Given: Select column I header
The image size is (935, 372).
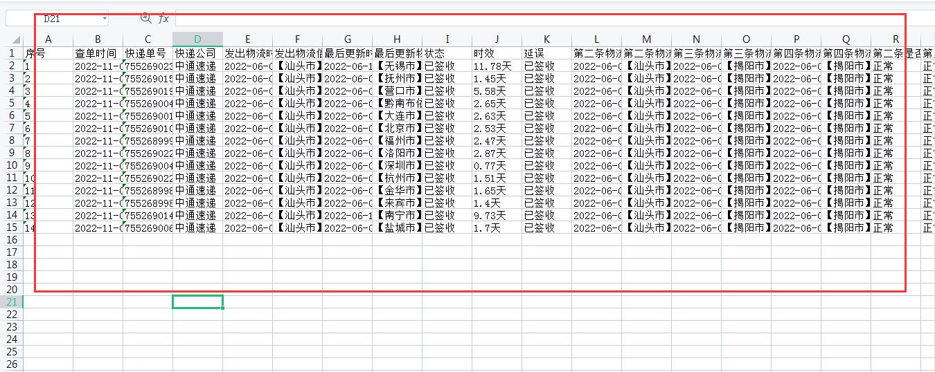Looking at the screenshot, I should (447, 39).
